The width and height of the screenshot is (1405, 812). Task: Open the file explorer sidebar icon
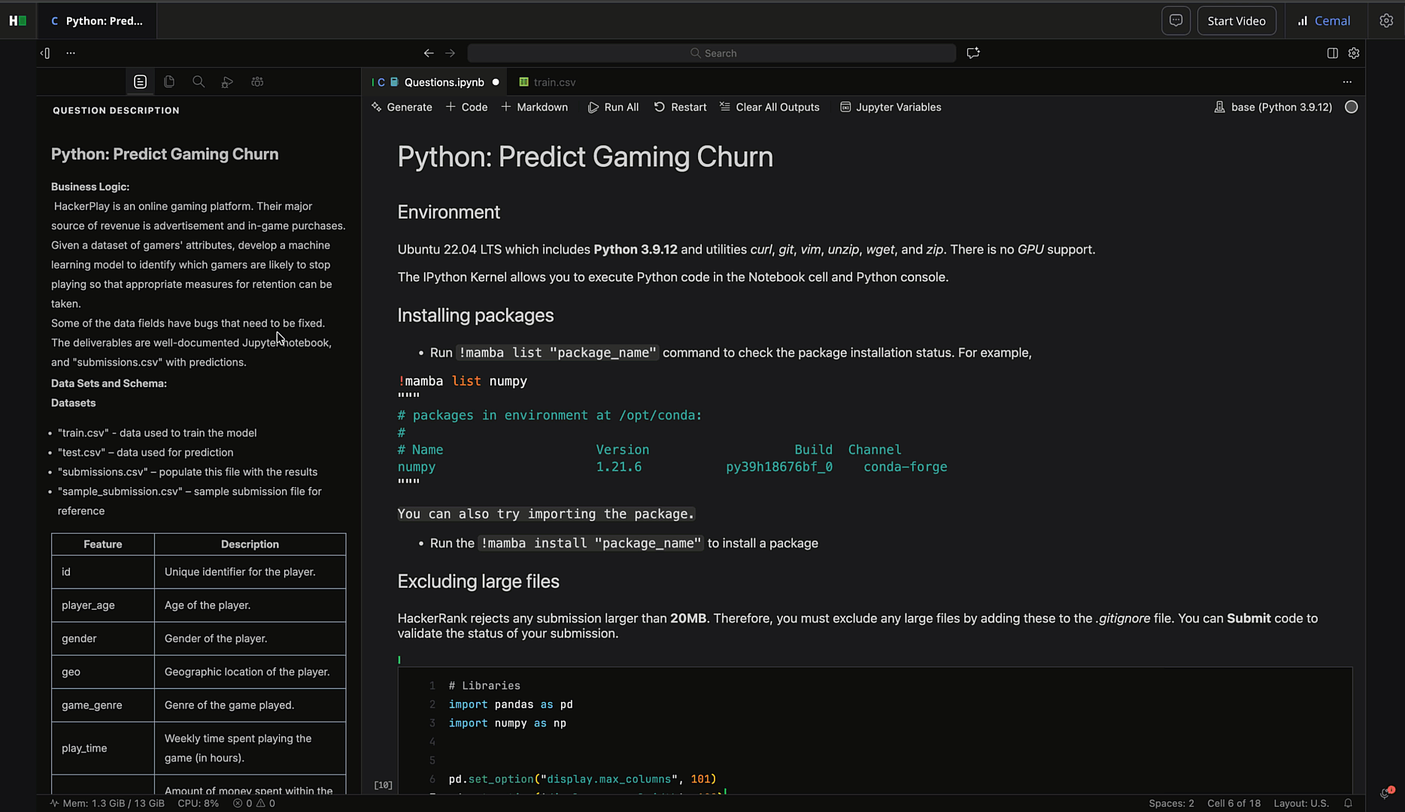click(169, 81)
